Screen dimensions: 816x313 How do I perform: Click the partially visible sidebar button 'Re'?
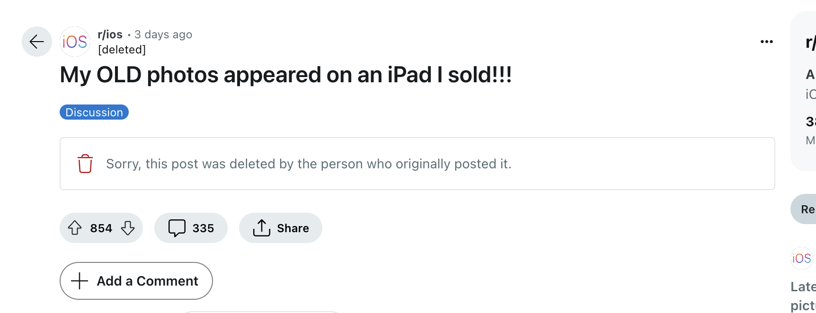click(806, 209)
